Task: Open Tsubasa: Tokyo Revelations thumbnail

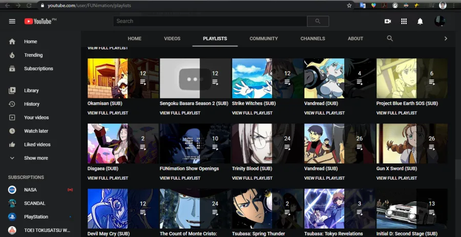Action: (x=340, y=208)
